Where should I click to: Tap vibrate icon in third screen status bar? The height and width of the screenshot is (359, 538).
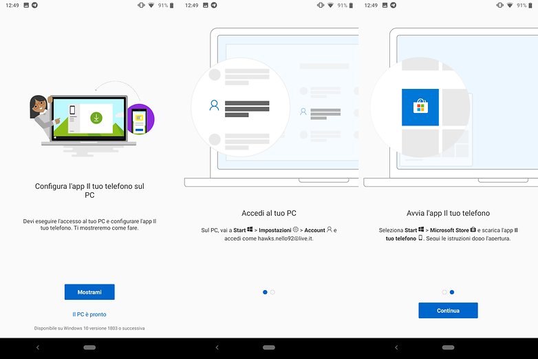(500, 5)
